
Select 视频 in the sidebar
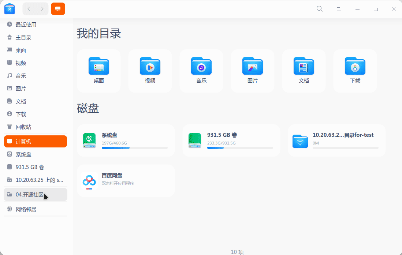tap(36, 63)
